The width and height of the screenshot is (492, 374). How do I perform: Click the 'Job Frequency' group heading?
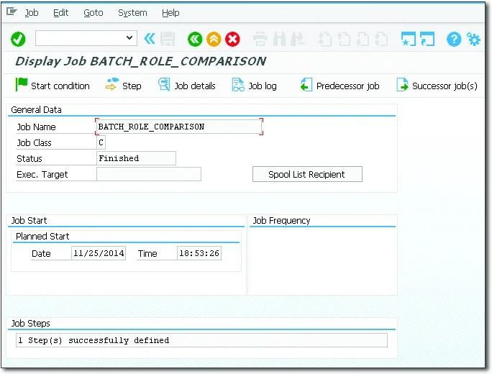281,221
